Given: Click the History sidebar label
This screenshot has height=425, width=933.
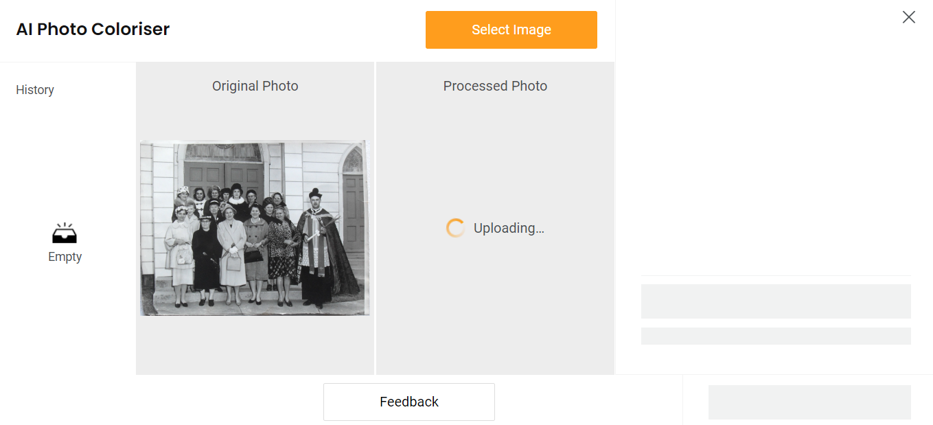Looking at the screenshot, I should (x=35, y=90).
